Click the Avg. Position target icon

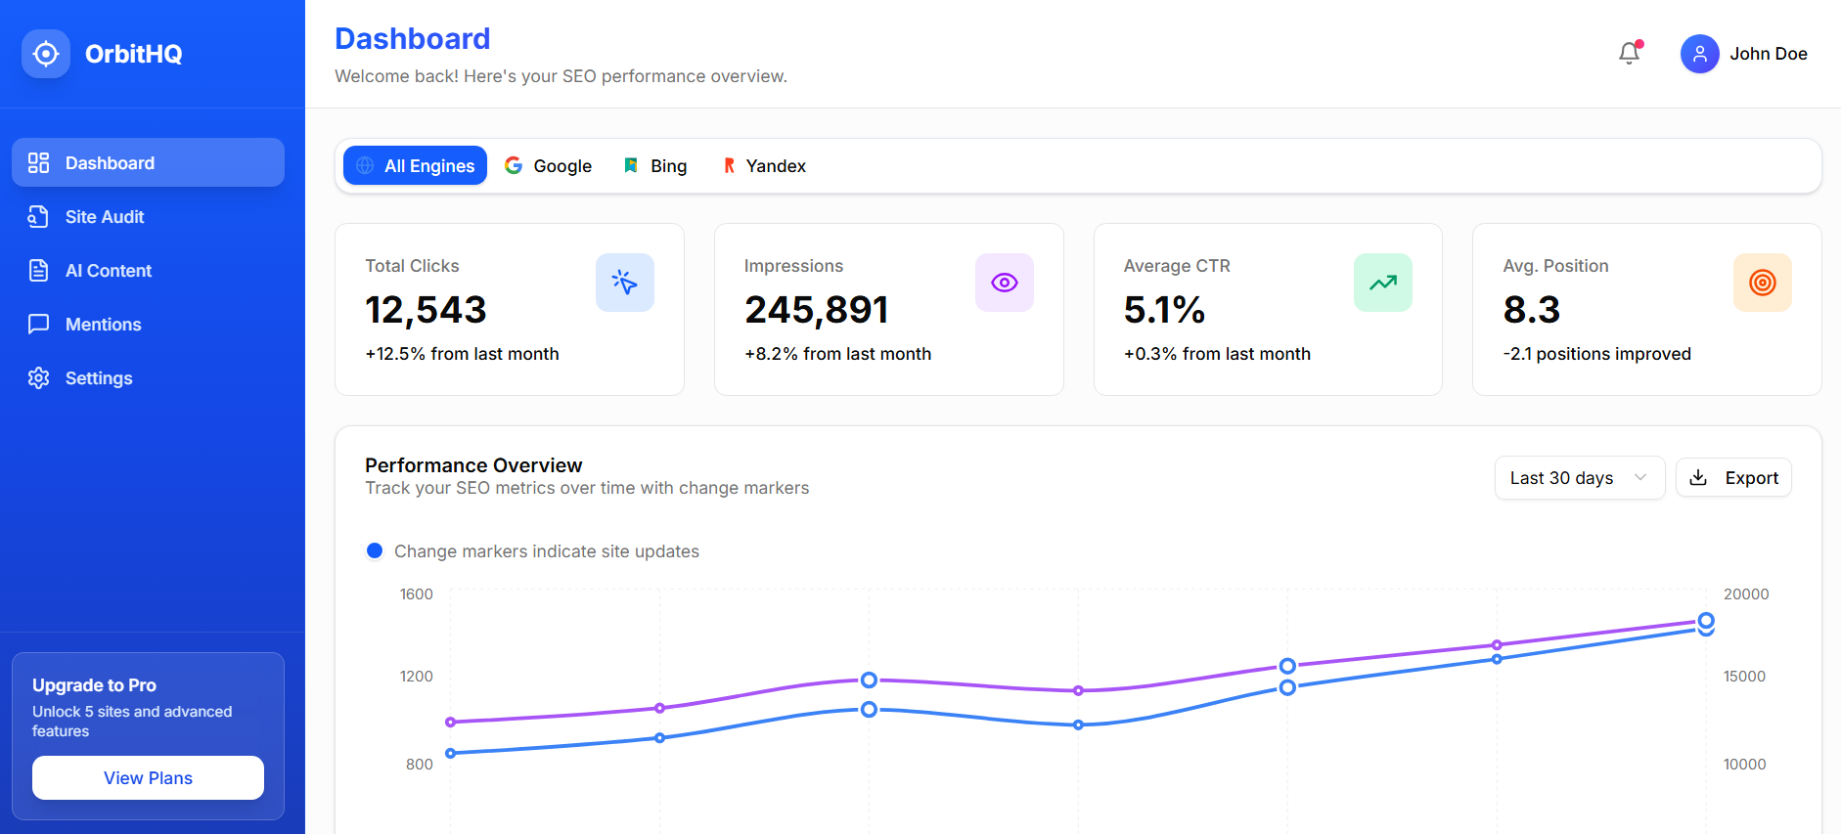[x=1762, y=283]
